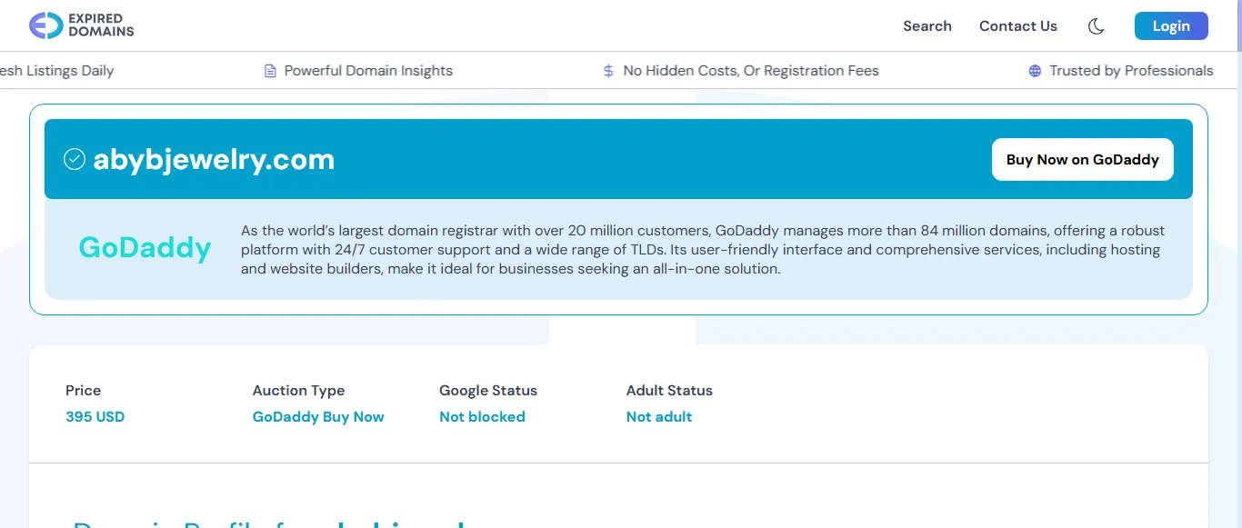This screenshot has width=1242, height=528.
Task: Click the teal GoDaddy brand logo text
Action: click(x=145, y=247)
